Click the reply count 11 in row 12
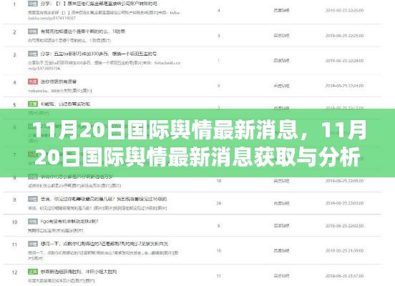This screenshot has width=395, height=286. [219, 276]
